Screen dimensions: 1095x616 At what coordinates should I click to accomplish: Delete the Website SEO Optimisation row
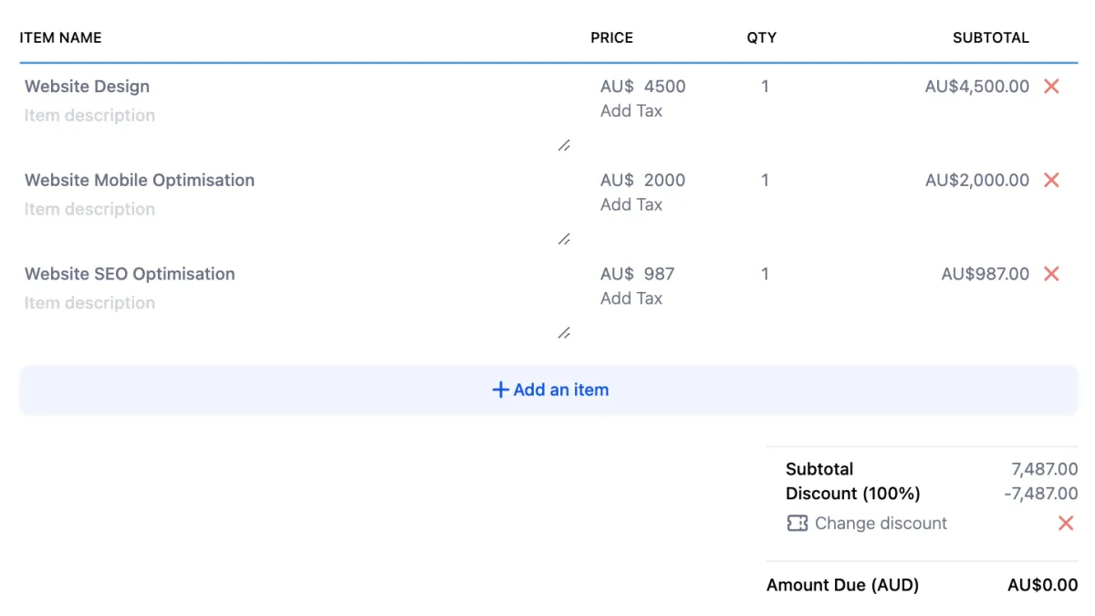(x=1051, y=274)
